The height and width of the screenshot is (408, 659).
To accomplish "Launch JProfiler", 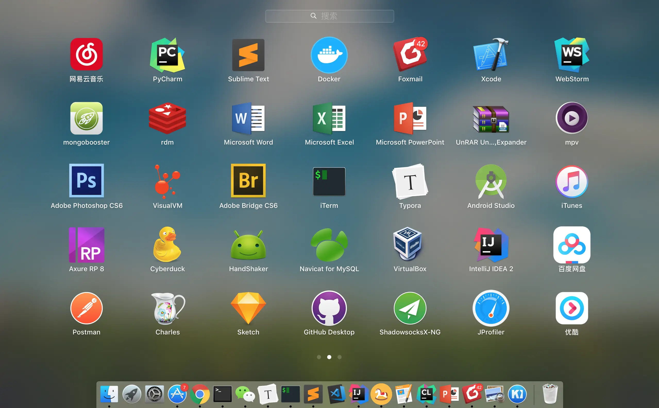I will coord(491,308).
